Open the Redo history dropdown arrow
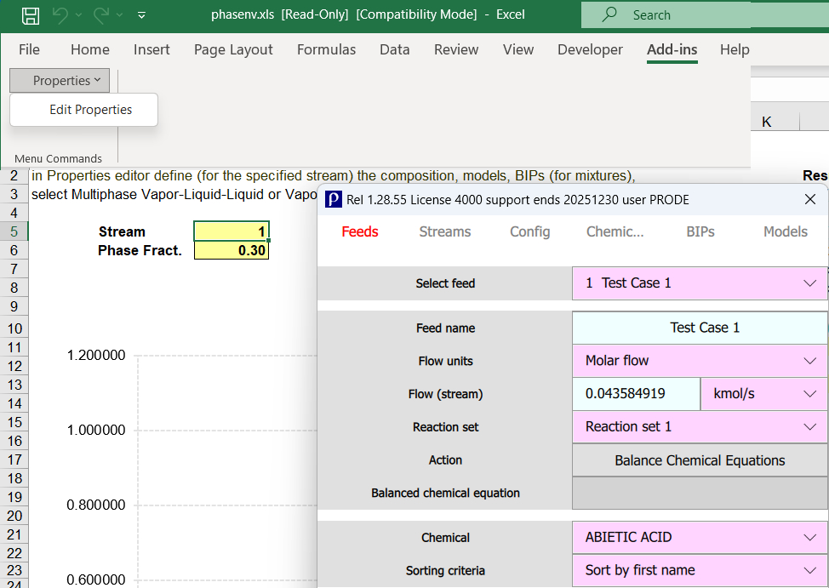Viewport: 829px width, 588px height. pyautogui.click(x=119, y=15)
